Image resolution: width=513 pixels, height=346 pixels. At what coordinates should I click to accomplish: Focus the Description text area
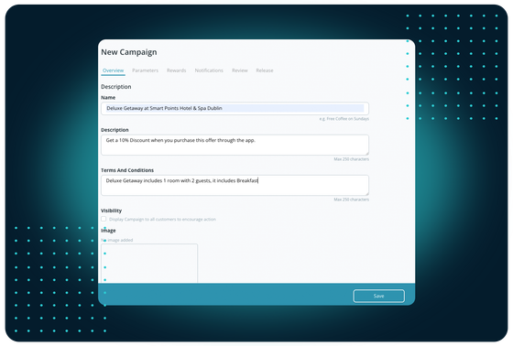235,145
